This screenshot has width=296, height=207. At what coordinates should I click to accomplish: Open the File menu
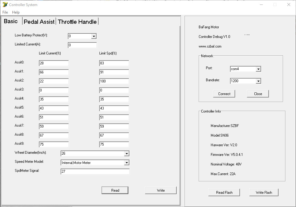coord(5,12)
